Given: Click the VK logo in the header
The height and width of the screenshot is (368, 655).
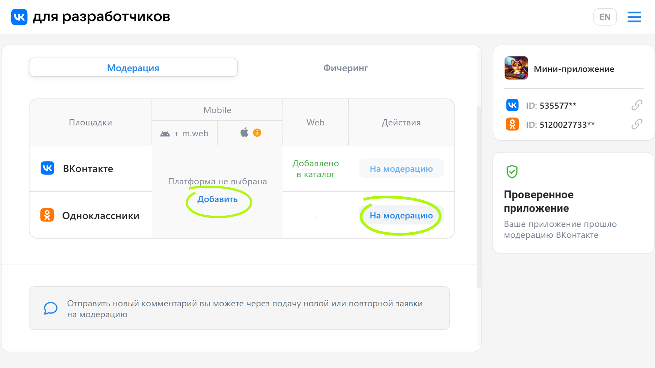Looking at the screenshot, I should [x=19, y=17].
